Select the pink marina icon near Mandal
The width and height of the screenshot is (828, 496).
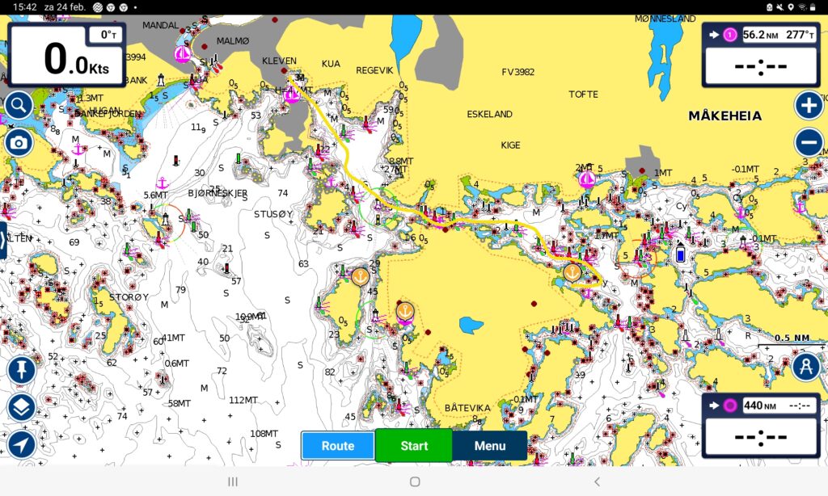coord(184,54)
